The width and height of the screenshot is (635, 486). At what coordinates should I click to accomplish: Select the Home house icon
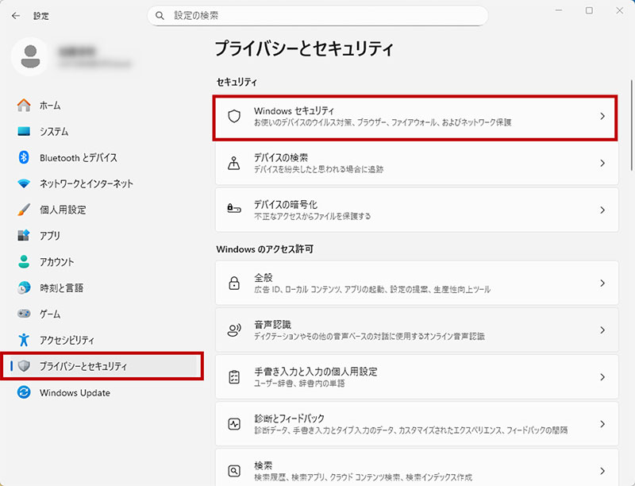(23, 105)
